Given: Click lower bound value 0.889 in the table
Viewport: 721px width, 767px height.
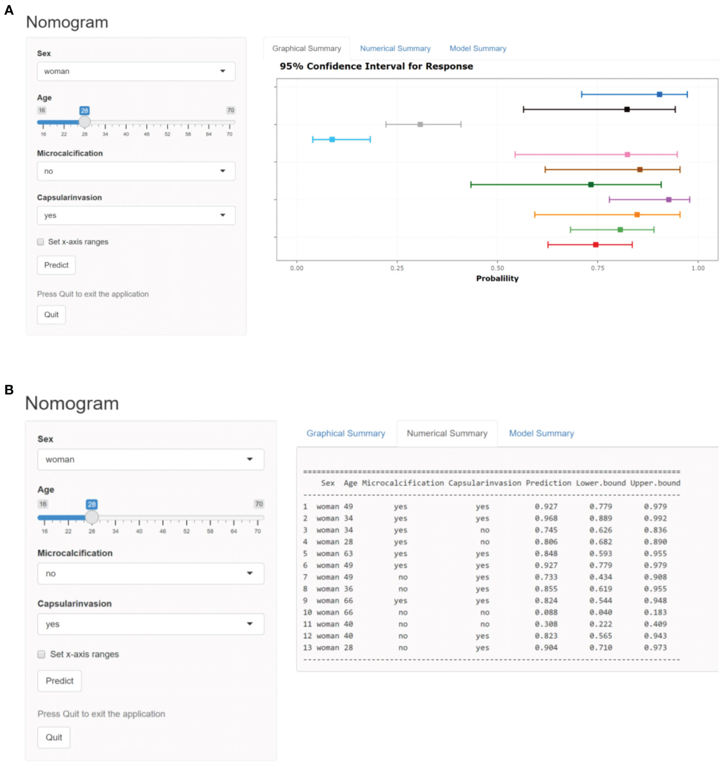Looking at the screenshot, I should pos(601,519).
